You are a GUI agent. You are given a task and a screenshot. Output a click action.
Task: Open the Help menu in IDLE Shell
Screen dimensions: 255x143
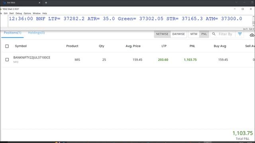45,13
